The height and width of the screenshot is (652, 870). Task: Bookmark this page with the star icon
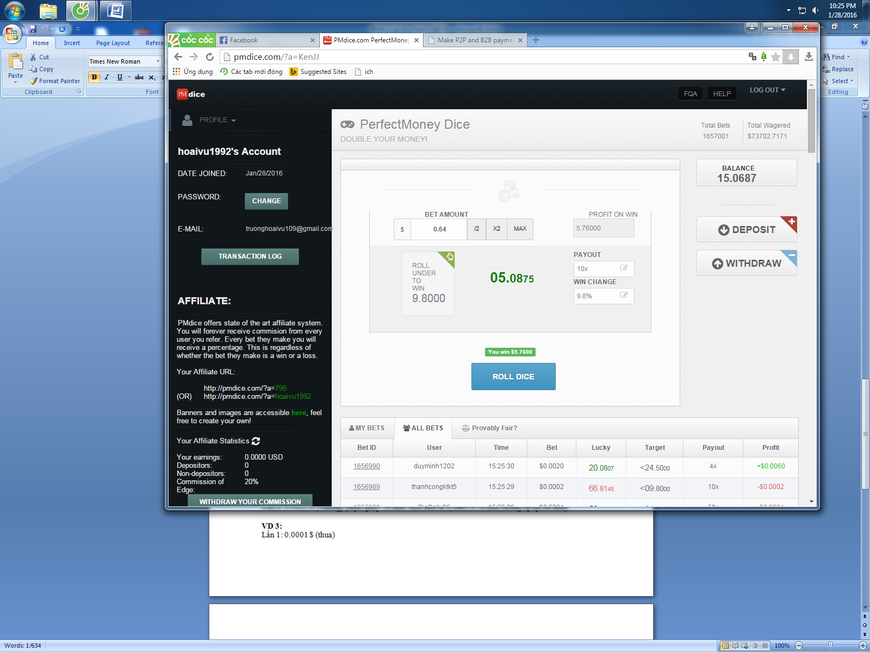(776, 57)
